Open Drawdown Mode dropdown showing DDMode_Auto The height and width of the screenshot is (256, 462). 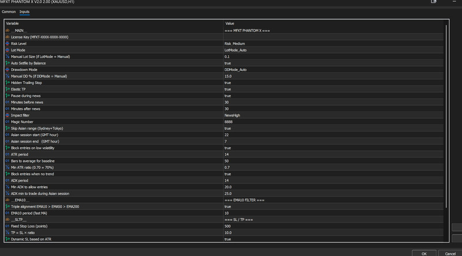pyautogui.click(x=333, y=69)
